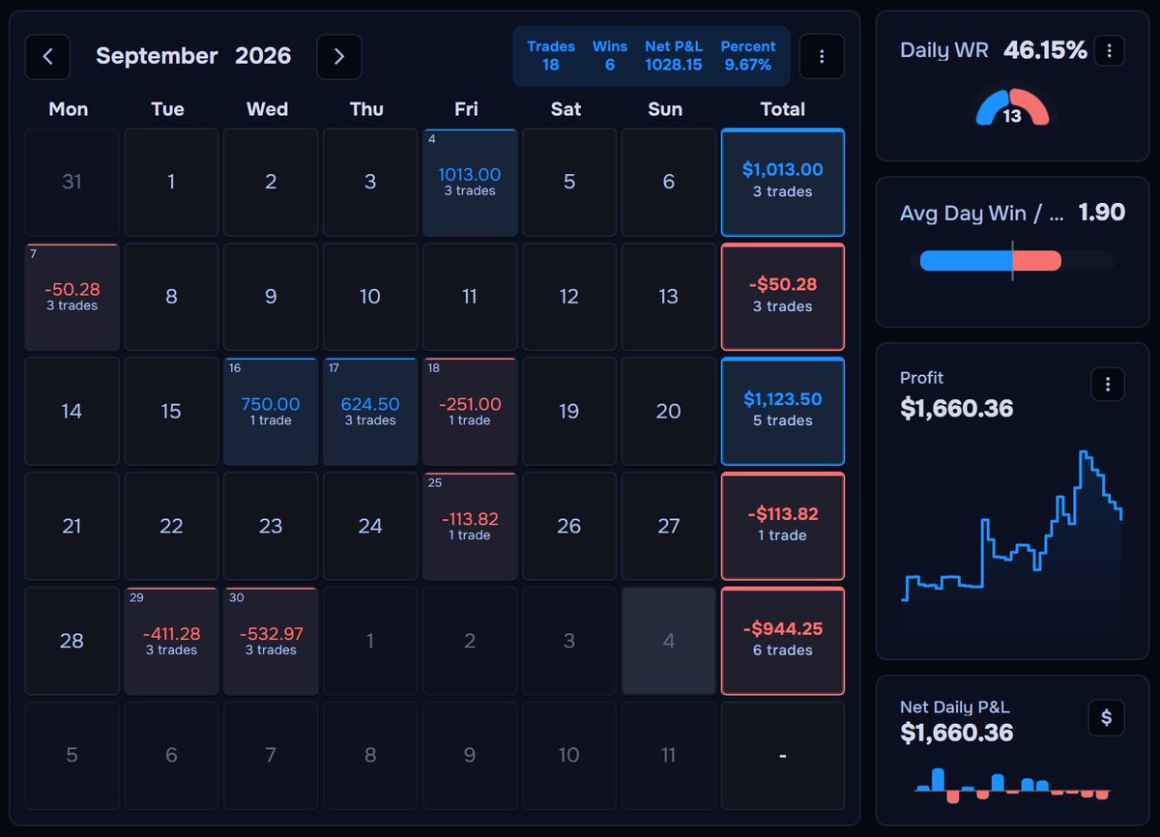Open day 25 with -113.82 loss

[470, 526]
